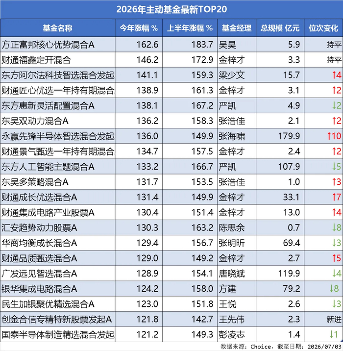The height and width of the screenshot is (351, 343).
Task: Click the 119.9 fund size value
Action: point(289,274)
